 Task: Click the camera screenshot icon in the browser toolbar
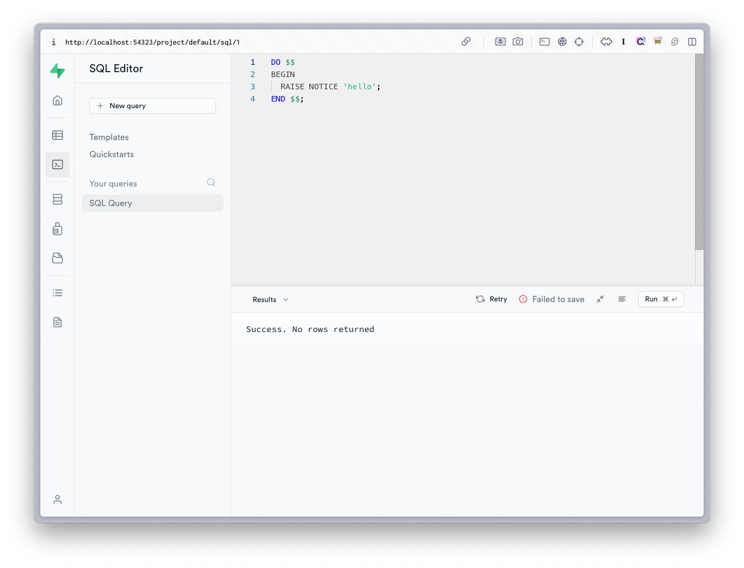(x=518, y=42)
